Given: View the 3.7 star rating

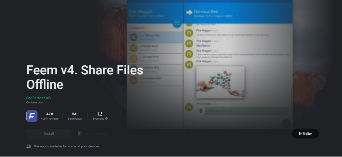Looking at the screenshot, I should click(x=50, y=114).
